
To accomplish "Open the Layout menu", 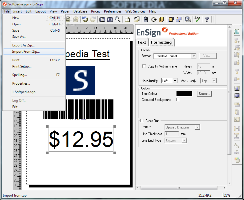I will (41, 11).
